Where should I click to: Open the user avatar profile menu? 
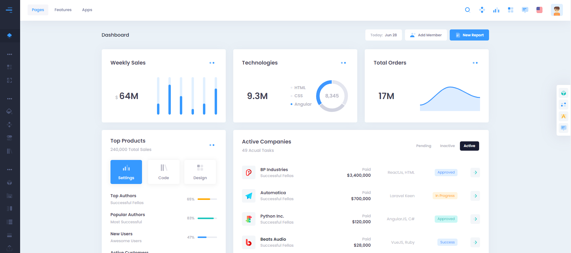click(557, 10)
